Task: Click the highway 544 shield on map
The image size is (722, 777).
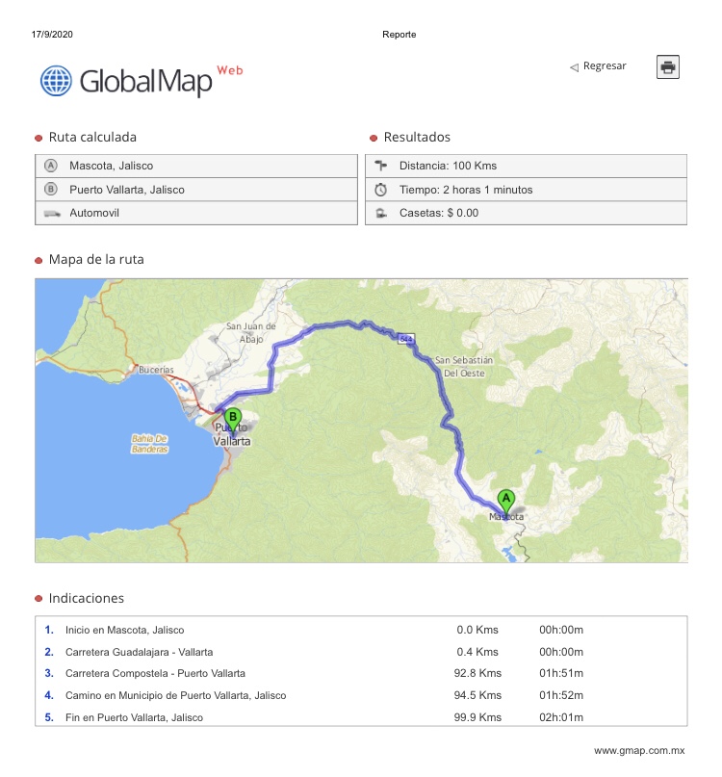Action: (x=406, y=338)
